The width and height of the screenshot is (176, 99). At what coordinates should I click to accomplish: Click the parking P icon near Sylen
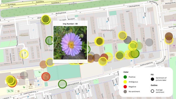(107, 22)
